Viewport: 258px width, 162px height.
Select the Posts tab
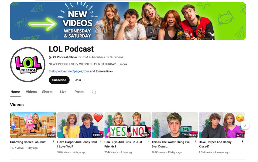[79, 92]
